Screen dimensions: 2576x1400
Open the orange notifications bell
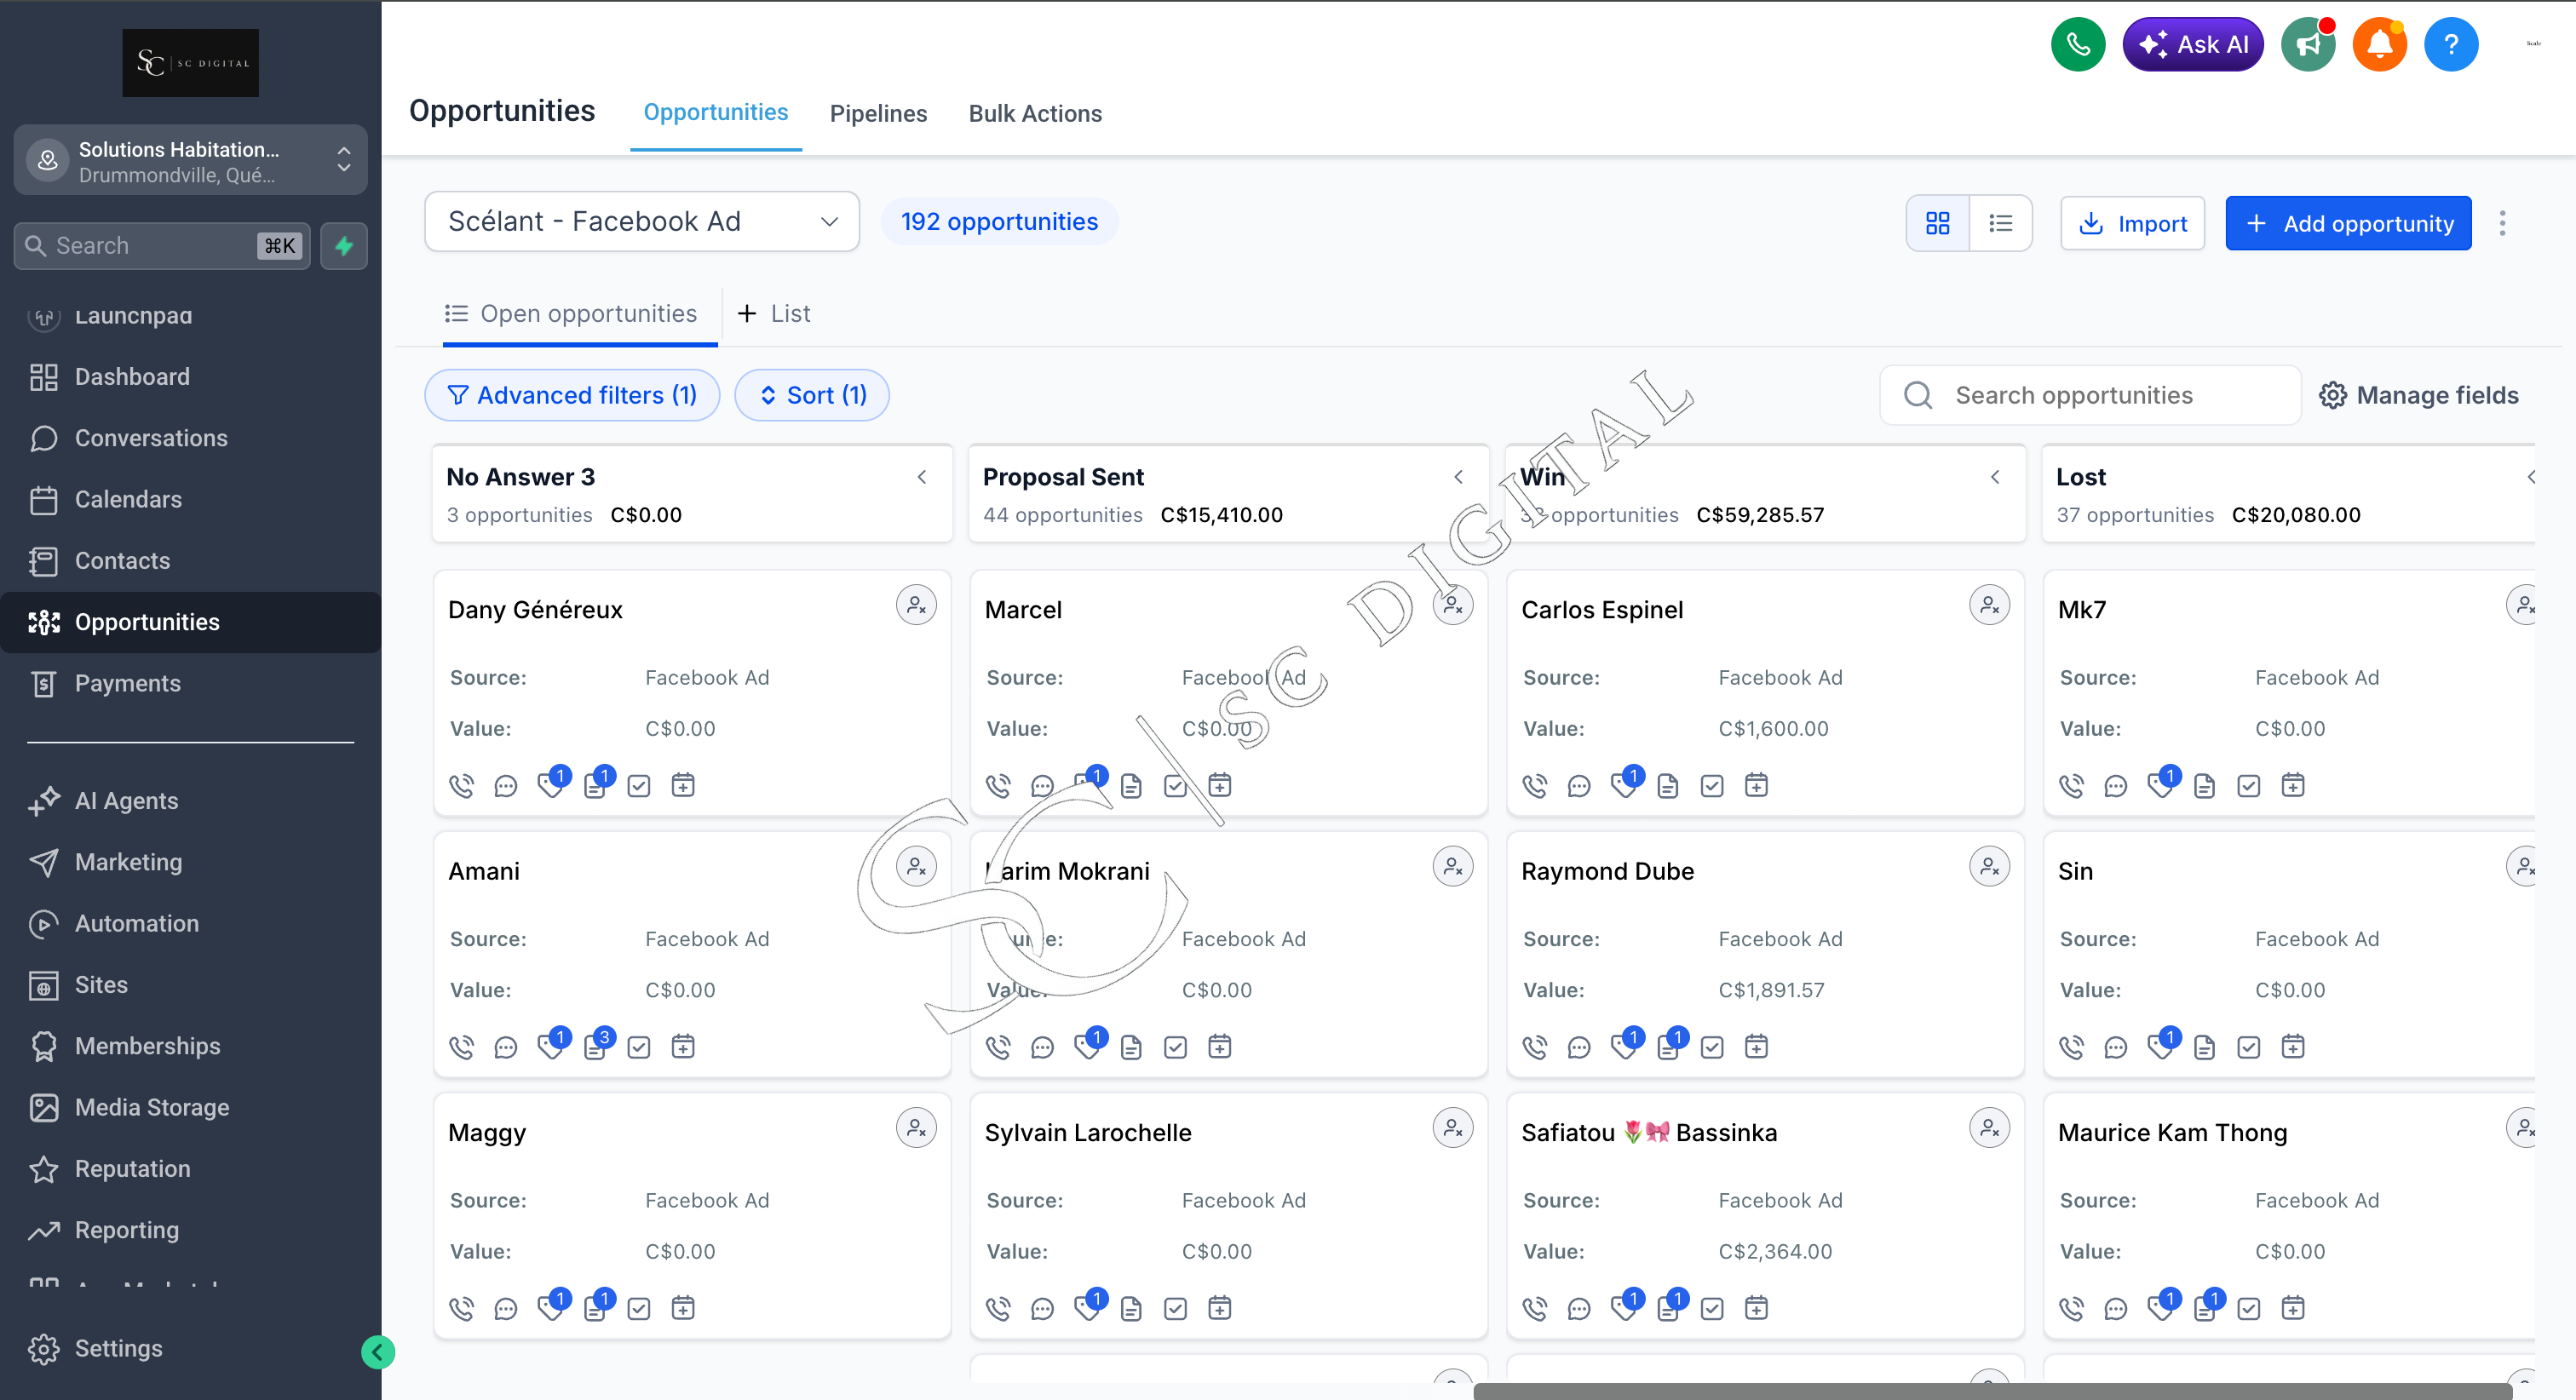point(2379,44)
